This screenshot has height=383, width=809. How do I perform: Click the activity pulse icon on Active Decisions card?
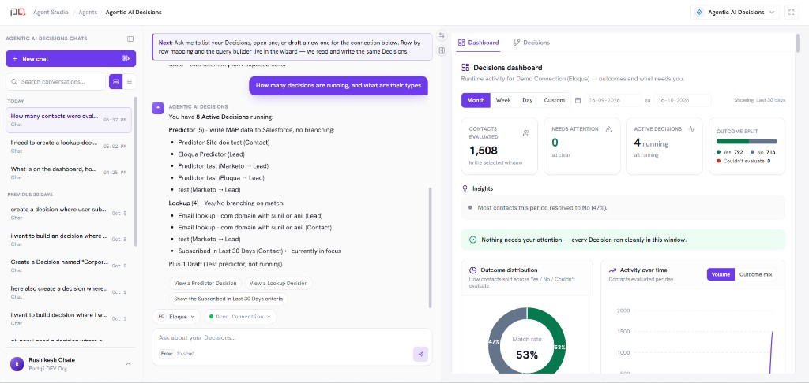click(x=691, y=129)
